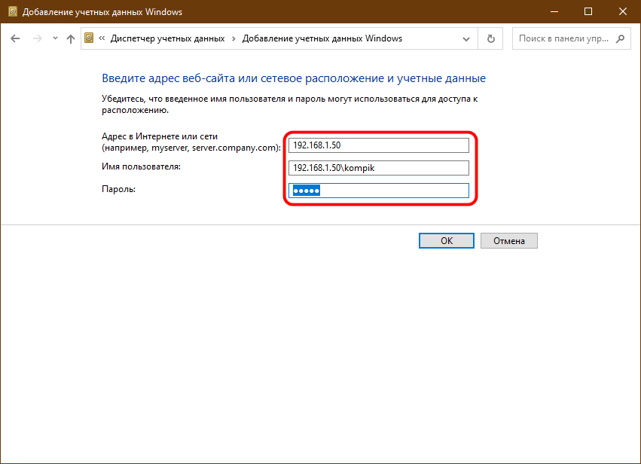Click the forward navigation arrow
This screenshot has width=641, height=464.
[x=37, y=38]
